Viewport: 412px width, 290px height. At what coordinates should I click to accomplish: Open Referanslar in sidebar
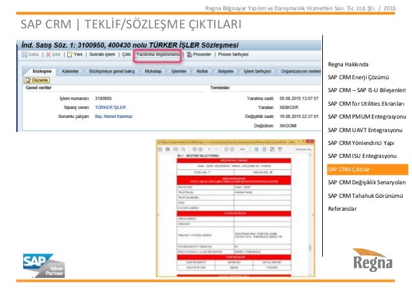point(342,209)
